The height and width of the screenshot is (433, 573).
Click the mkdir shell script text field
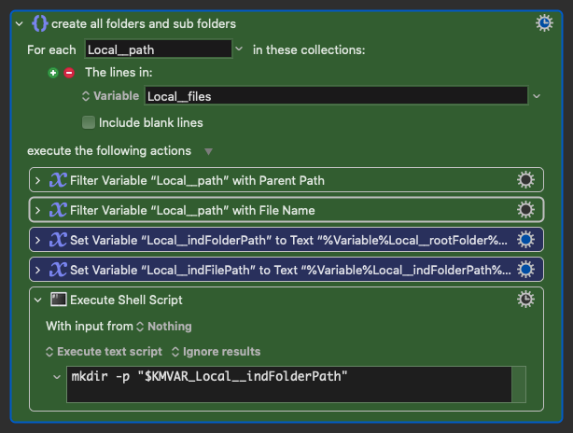click(287, 384)
